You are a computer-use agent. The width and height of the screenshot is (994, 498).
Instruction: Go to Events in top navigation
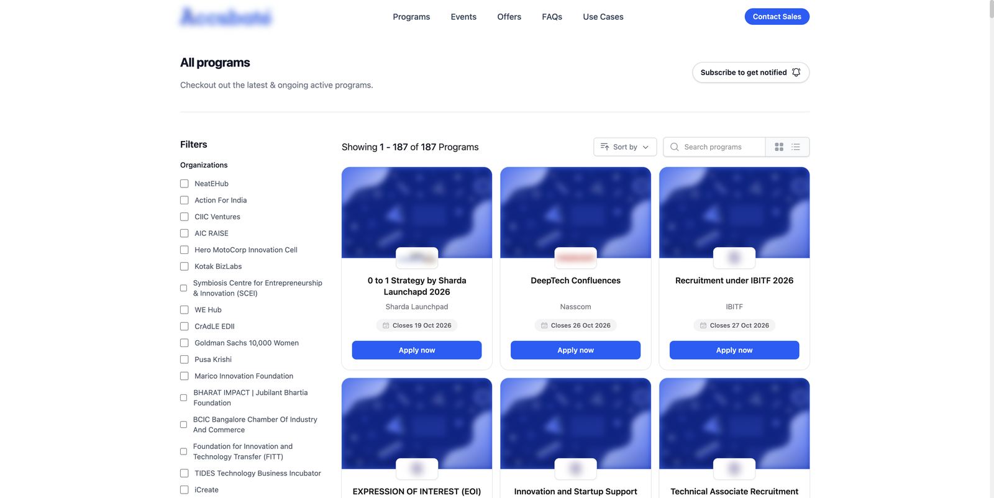pyautogui.click(x=463, y=17)
